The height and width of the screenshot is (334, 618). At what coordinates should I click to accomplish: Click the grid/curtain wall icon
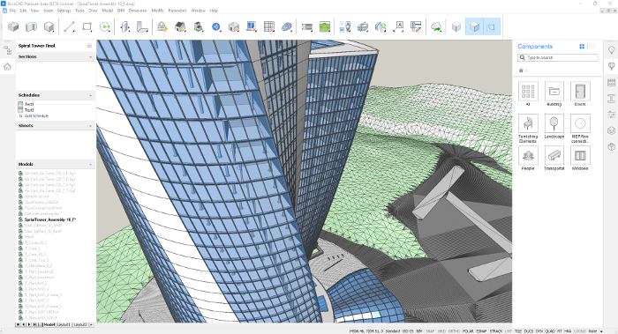[x=269, y=26]
